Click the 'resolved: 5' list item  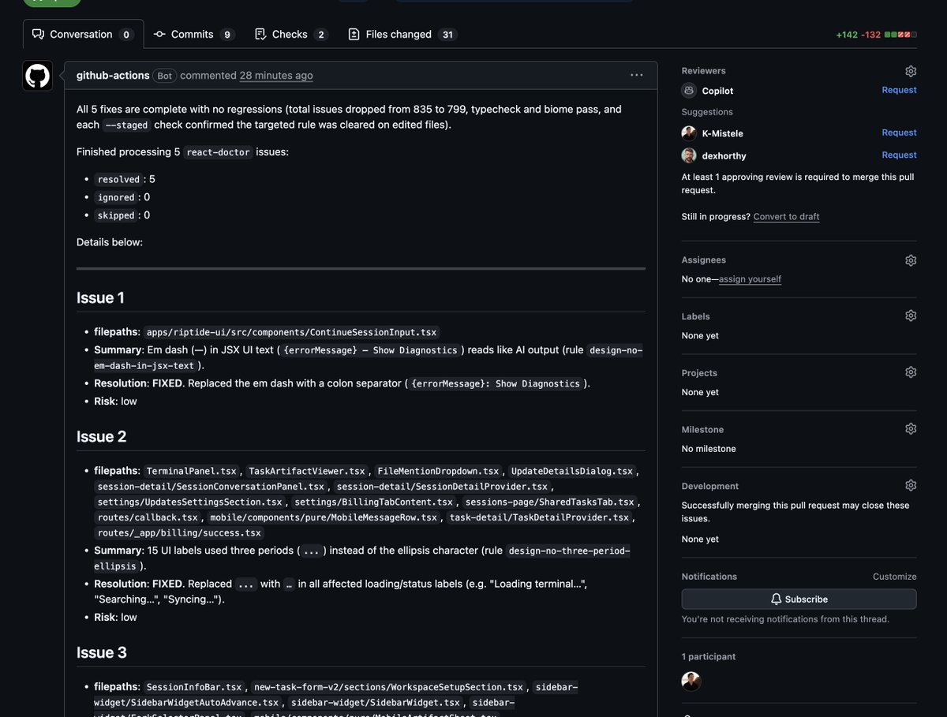pos(125,179)
